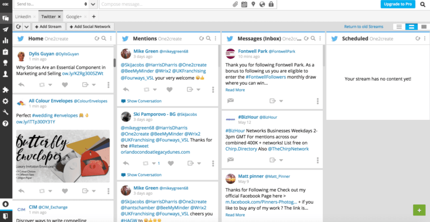Image resolution: width=430 pixels, height=222 pixels.
Task: Open Streams icon in left sidebar
Action: click(x=5, y=18)
